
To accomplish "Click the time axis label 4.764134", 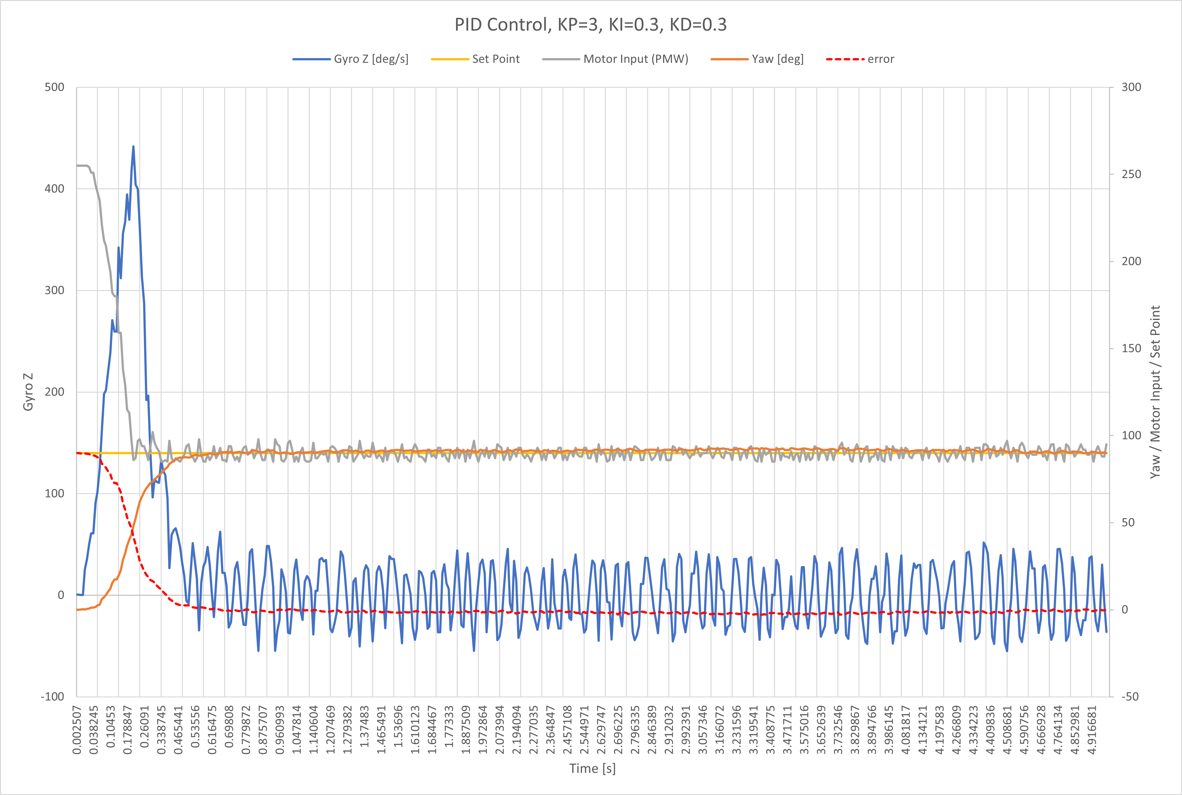I will [1058, 730].
